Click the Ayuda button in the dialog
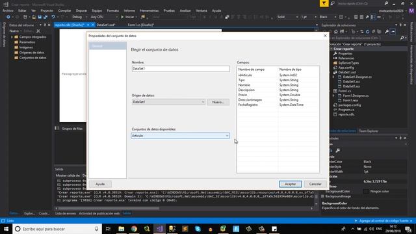416x234 pixels. 100,184
